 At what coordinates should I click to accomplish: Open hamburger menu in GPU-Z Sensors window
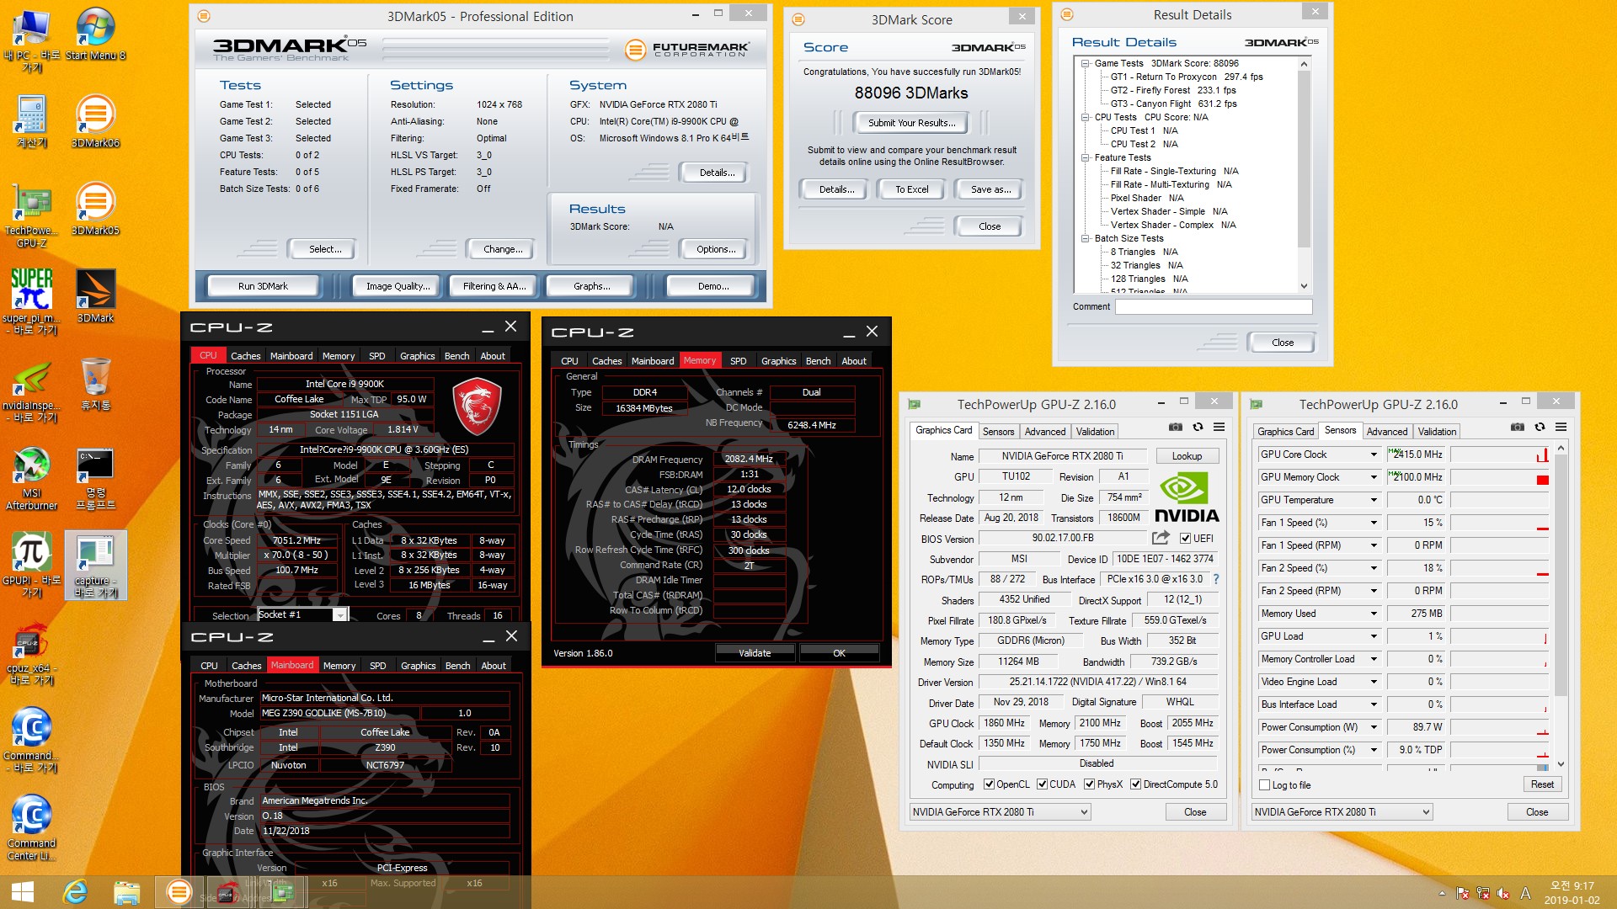click(x=1561, y=427)
